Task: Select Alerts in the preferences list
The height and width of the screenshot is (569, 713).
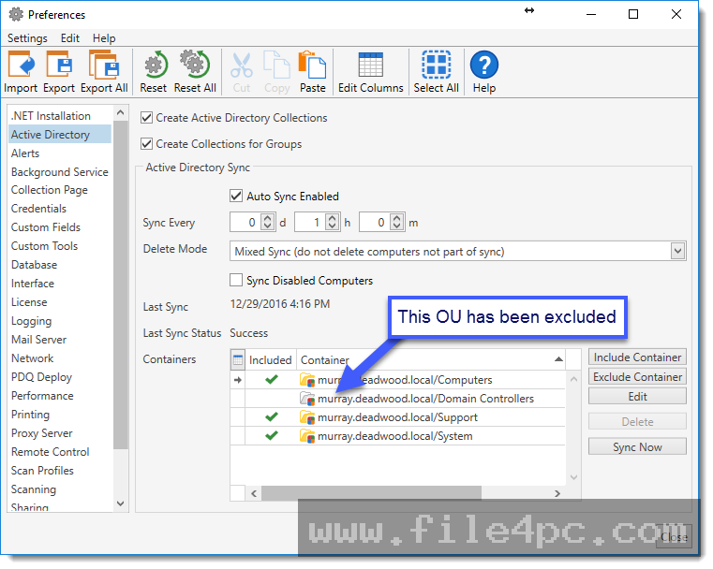Action: [x=25, y=153]
